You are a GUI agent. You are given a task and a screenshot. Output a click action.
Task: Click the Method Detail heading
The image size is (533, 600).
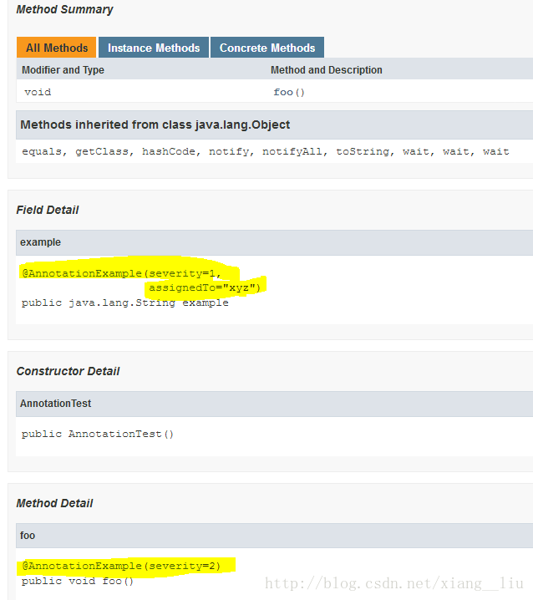pos(54,503)
